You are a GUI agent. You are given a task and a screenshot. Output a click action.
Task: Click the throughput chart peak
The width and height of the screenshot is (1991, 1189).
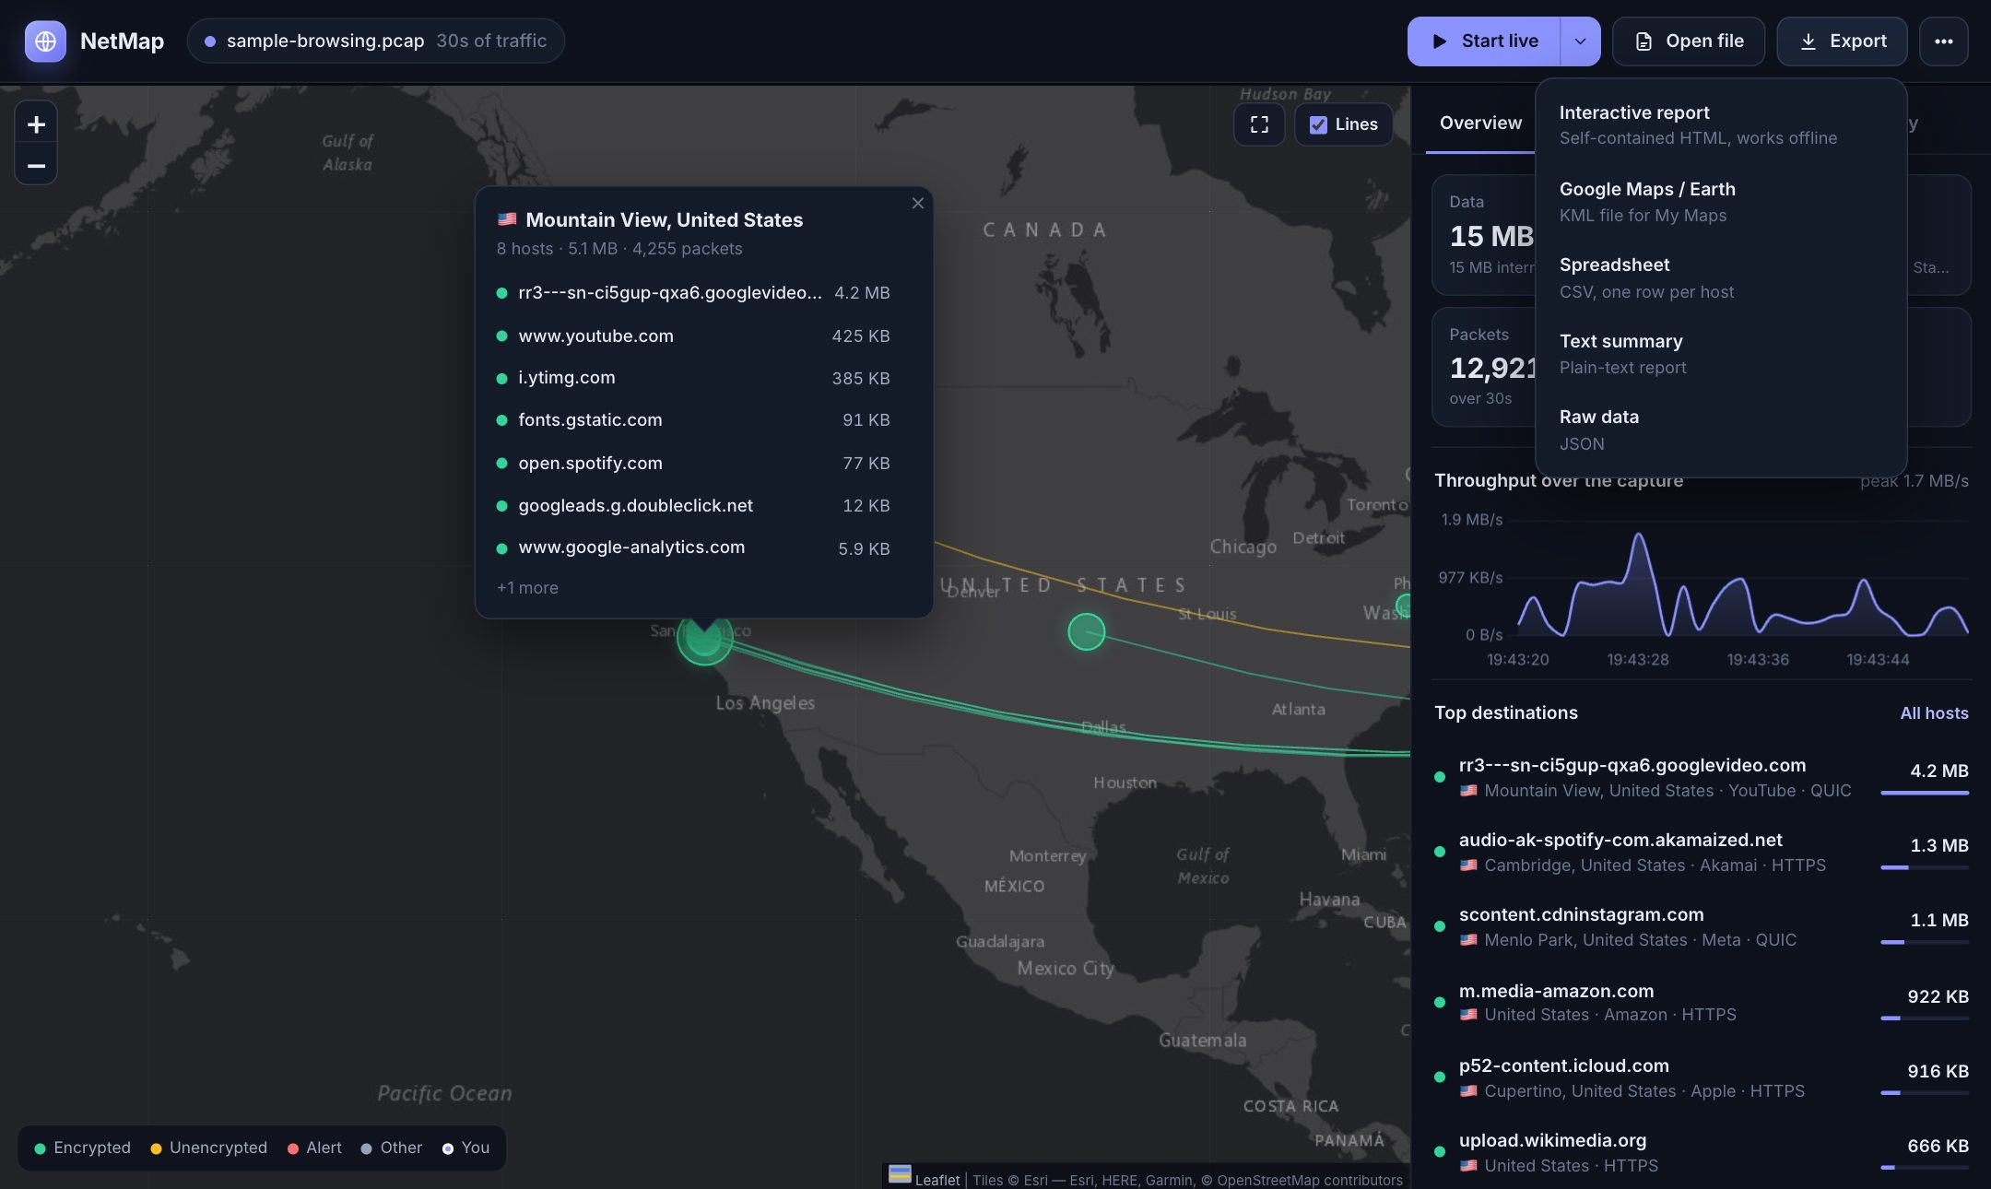click(x=1639, y=535)
